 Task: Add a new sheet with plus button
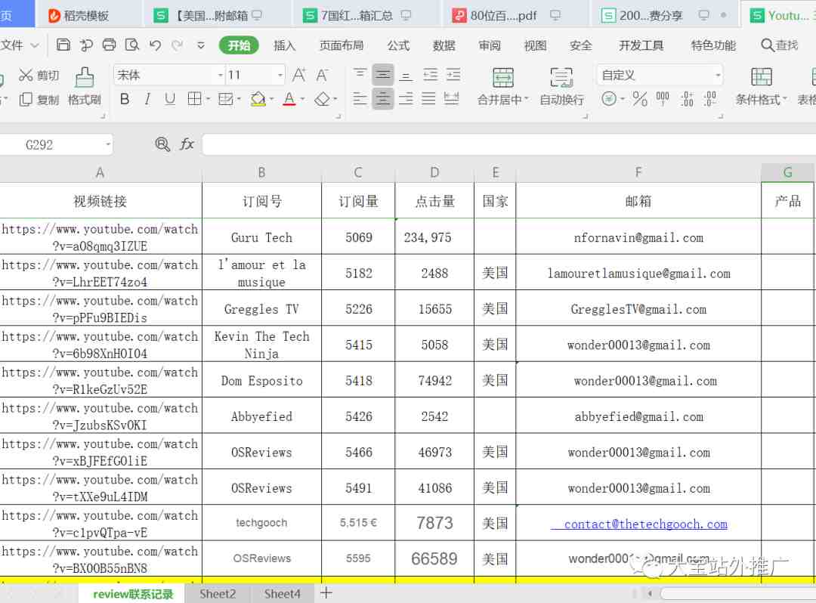(326, 592)
